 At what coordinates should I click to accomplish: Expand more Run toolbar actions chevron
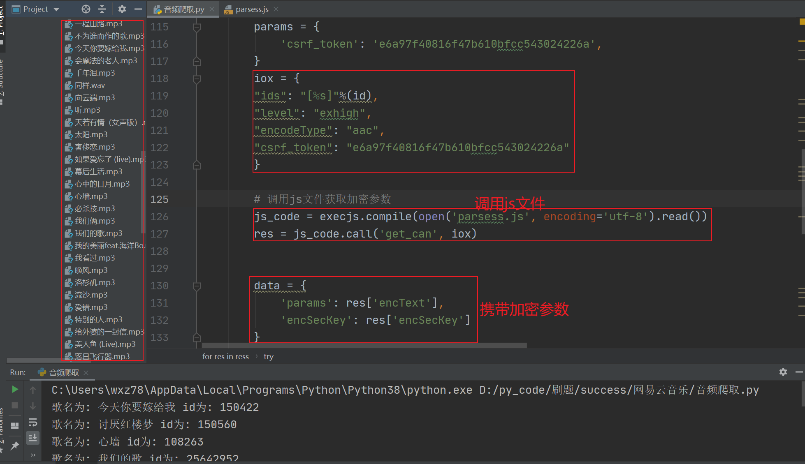[x=33, y=455]
